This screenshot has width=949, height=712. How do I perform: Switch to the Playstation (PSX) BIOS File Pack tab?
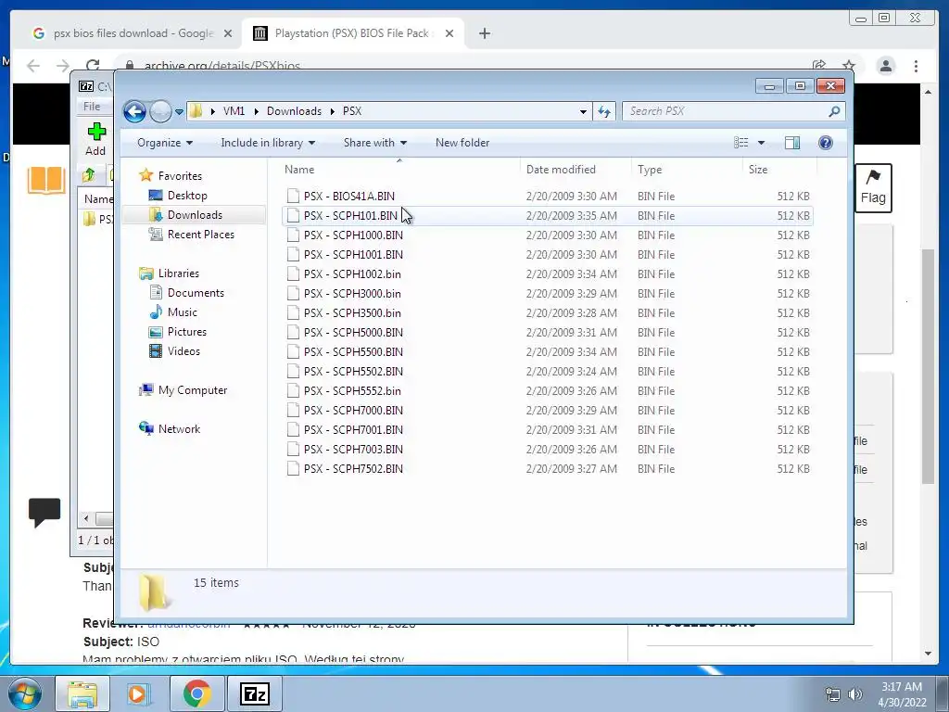353,33
